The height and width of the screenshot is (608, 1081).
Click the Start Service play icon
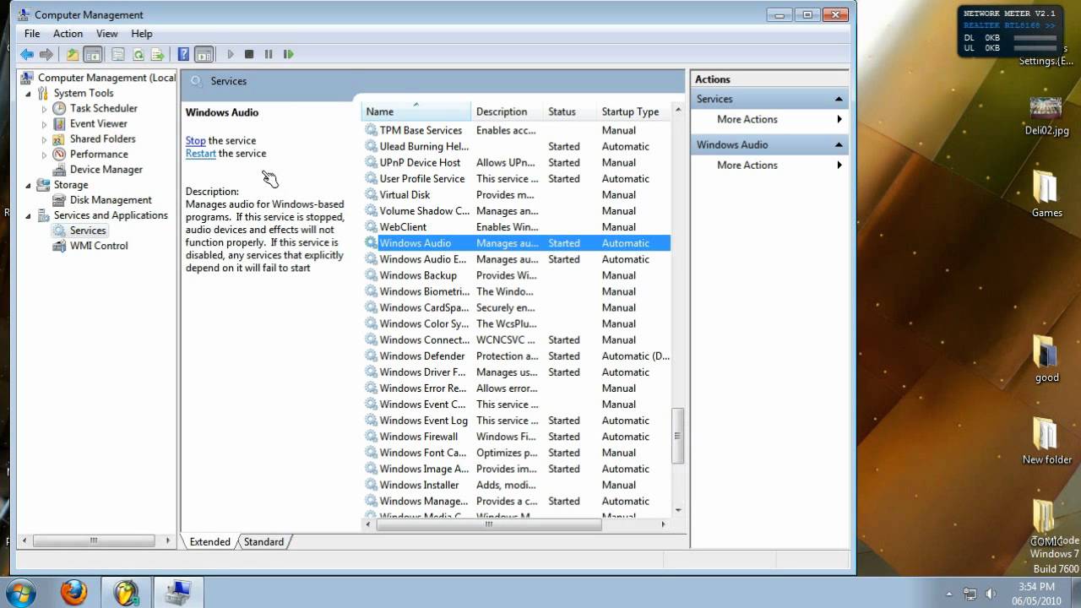(230, 54)
